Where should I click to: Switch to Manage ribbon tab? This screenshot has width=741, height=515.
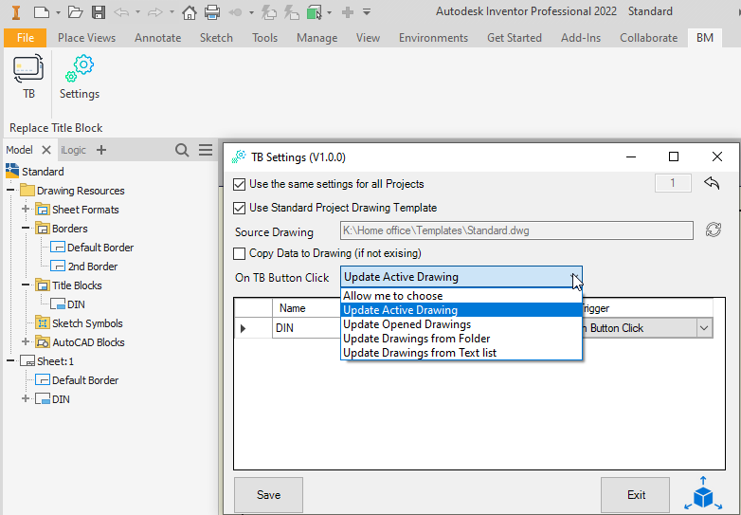point(317,38)
